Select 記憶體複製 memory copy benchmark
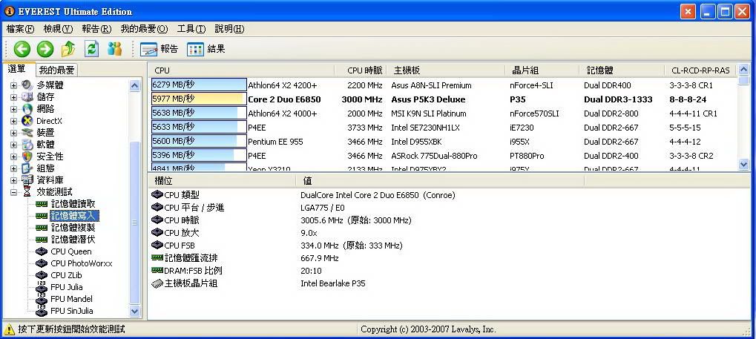This screenshot has width=756, height=339. click(x=73, y=228)
